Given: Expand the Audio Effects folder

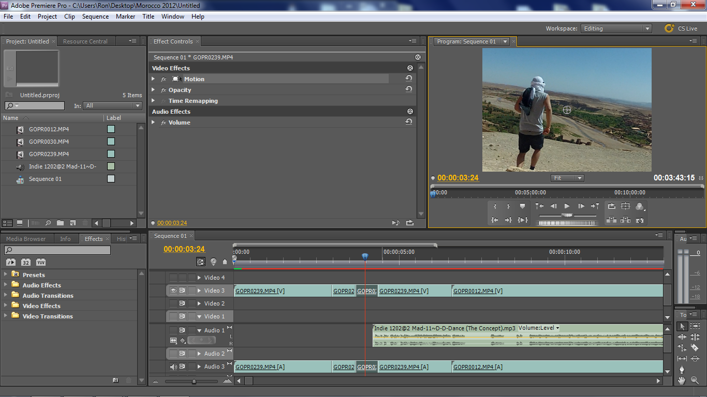Looking at the screenshot, I should [x=6, y=285].
